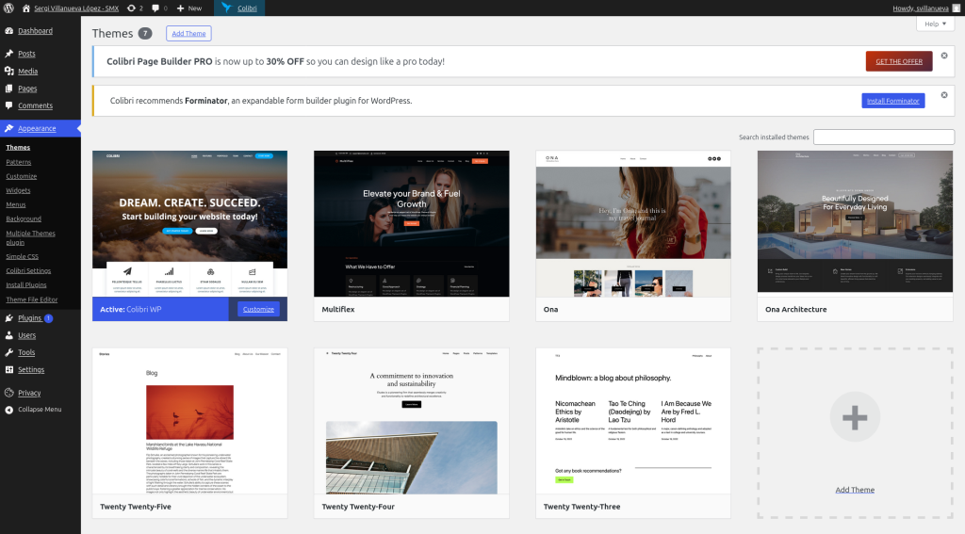Screen dimensions: 965x534
Task: Expand the Help dropdown tab
Action: coord(935,24)
